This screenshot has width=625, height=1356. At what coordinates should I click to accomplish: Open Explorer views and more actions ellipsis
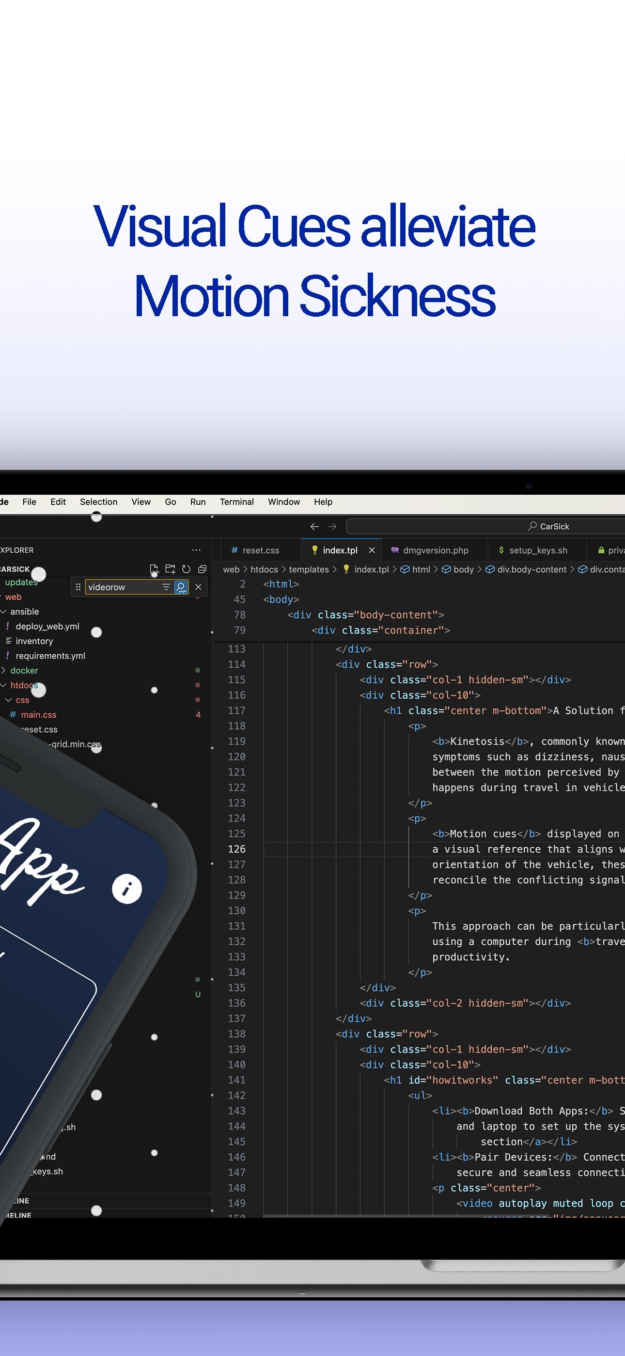coord(196,550)
